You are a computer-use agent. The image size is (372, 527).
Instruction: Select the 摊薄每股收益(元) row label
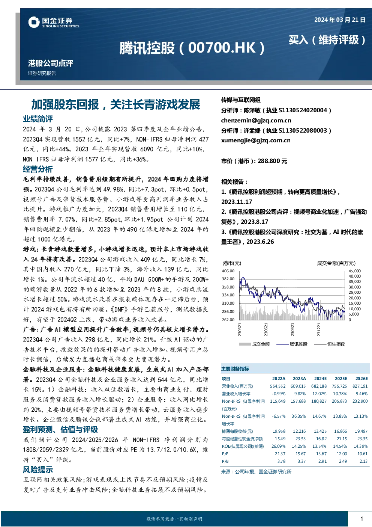(x=237, y=431)
